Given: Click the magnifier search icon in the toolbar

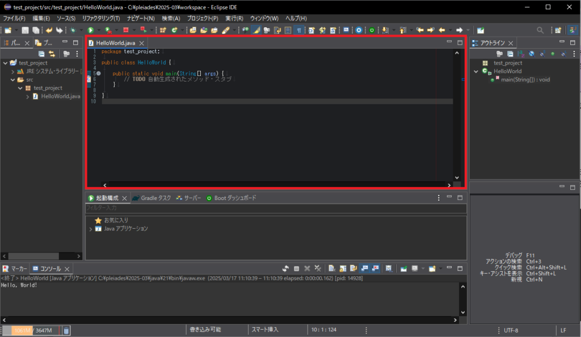Looking at the screenshot, I should point(540,31).
